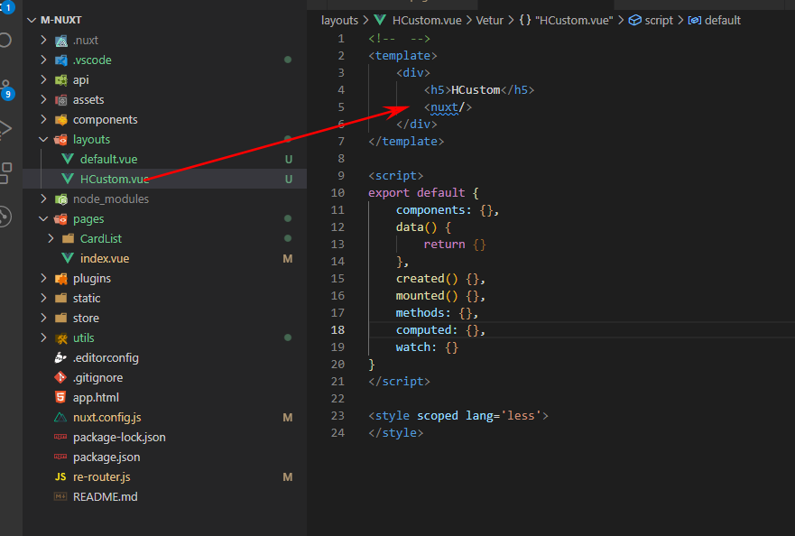The height and width of the screenshot is (536, 795).
Task: Click the static folder icon
Action: pos(60,298)
